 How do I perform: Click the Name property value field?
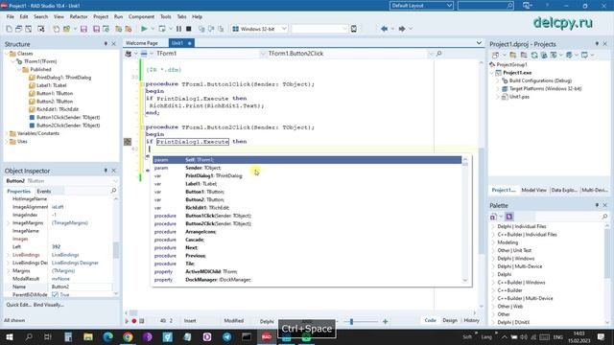(82, 287)
